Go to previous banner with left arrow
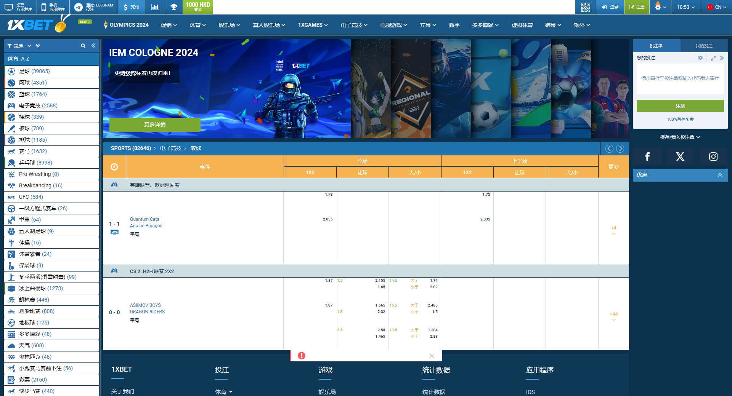The image size is (732, 396). [609, 148]
